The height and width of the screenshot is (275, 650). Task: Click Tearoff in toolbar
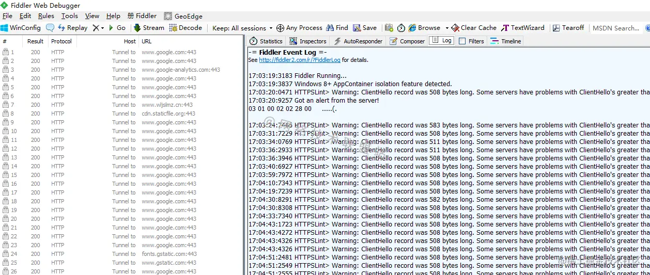pyautogui.click(x=568, y=28)
